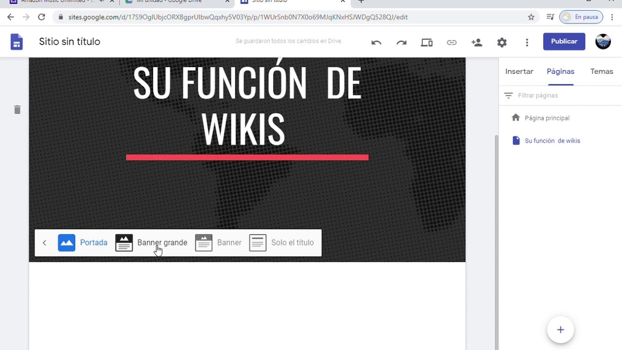622x350 pixels.
Task: Switch to the Temas tab
Action: (x=602, y=71)
